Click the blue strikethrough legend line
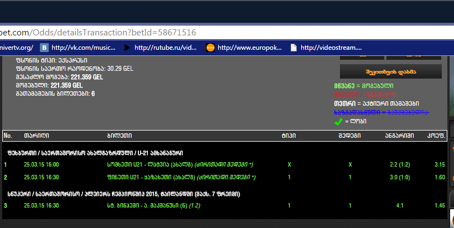 381,112
